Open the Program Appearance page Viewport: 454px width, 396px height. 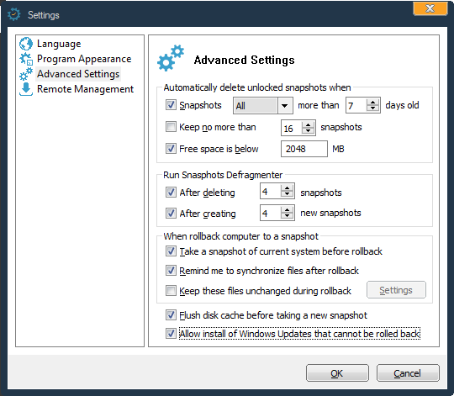84,59
